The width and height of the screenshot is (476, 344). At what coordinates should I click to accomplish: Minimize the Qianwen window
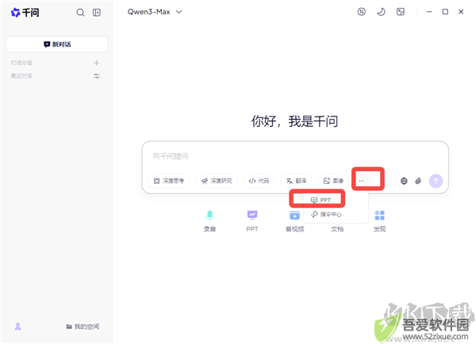429,12
